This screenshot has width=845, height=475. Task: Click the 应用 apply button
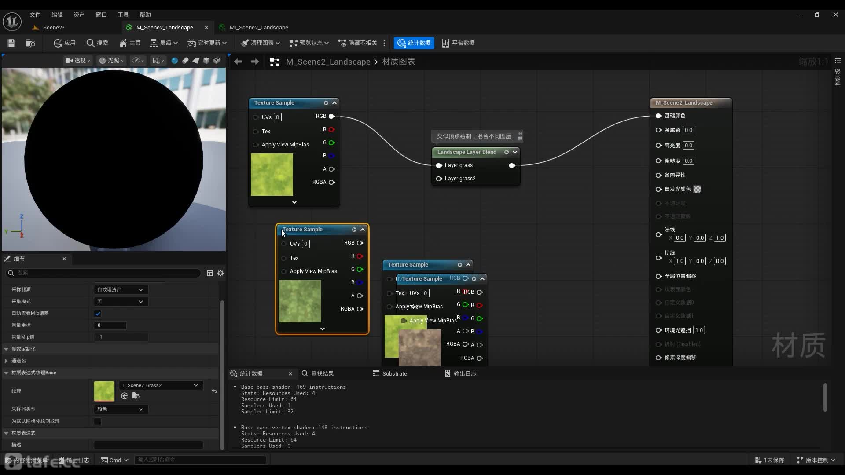pos(65,43)
